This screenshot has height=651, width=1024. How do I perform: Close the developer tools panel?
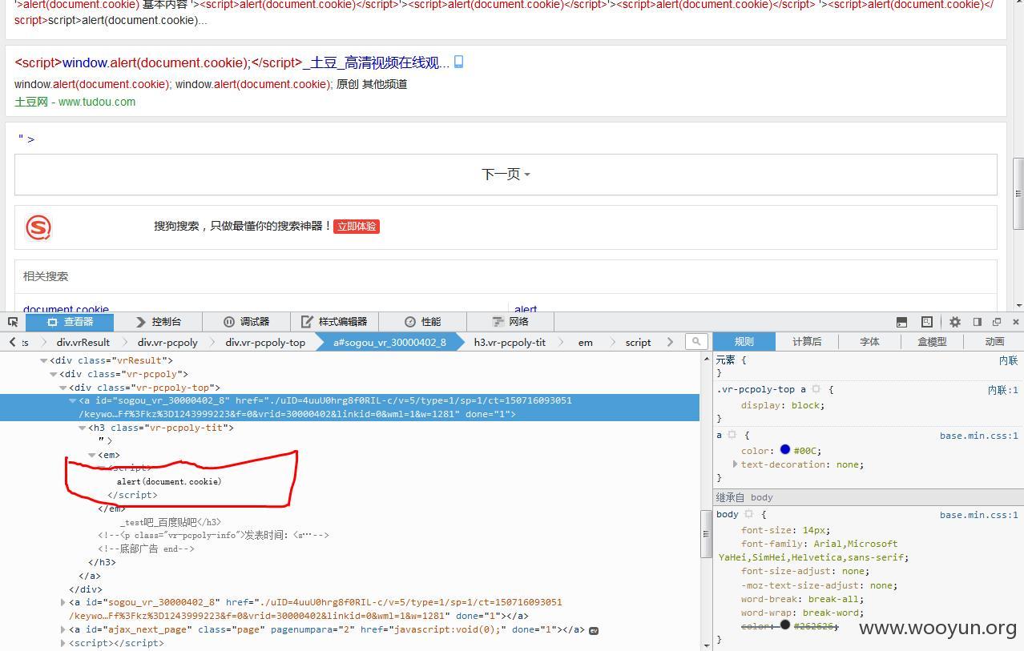(1016, 322)
